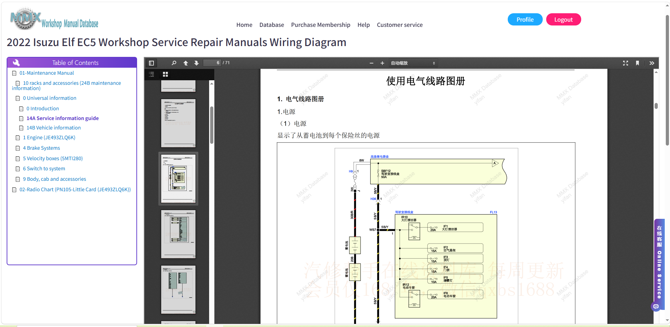Switch to presentation fullscreen mode
The image size is (670, 327).
[626, 63]
